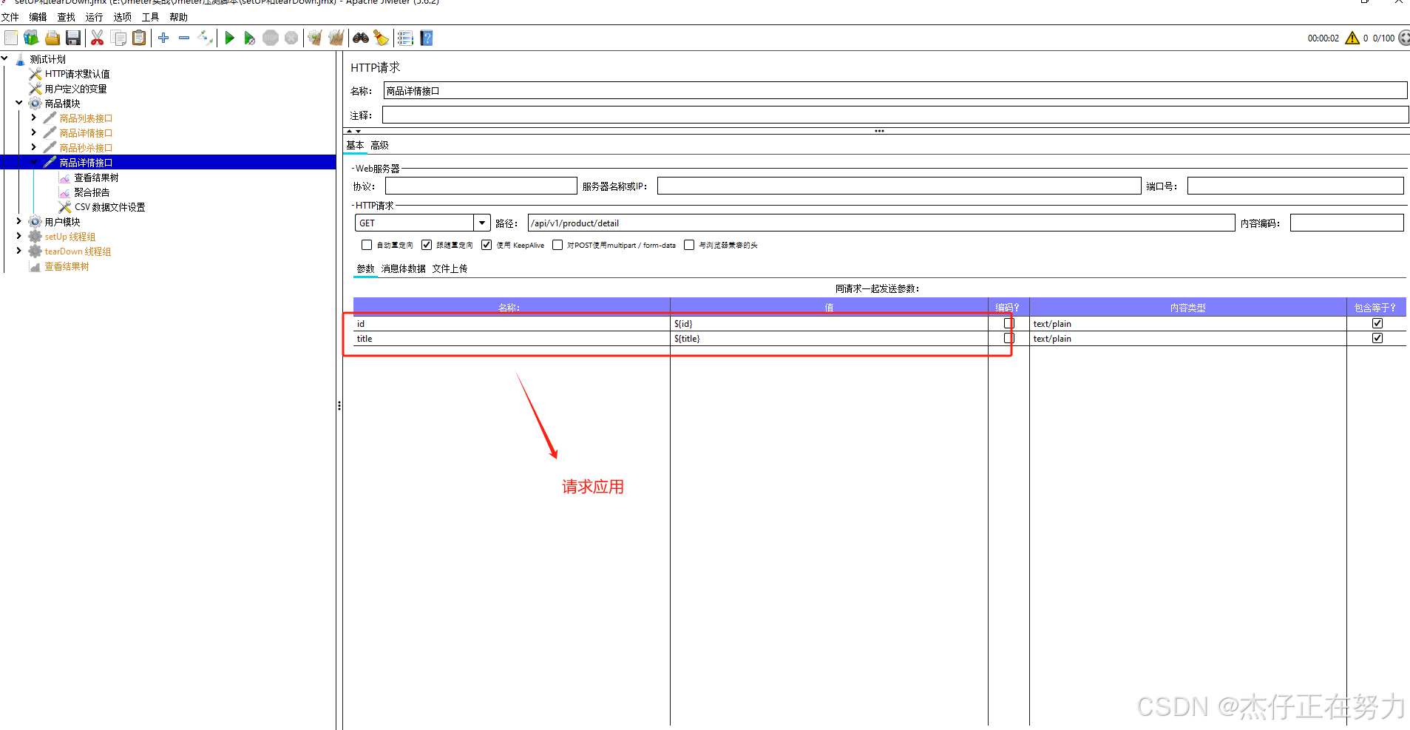Toggle include-equals checkbox for id row
This screenshot has width=1410, height=730.
coord(1377,323)
